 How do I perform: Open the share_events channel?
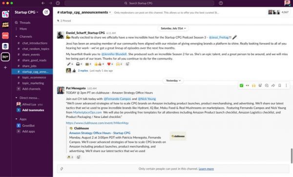point(31,55)
